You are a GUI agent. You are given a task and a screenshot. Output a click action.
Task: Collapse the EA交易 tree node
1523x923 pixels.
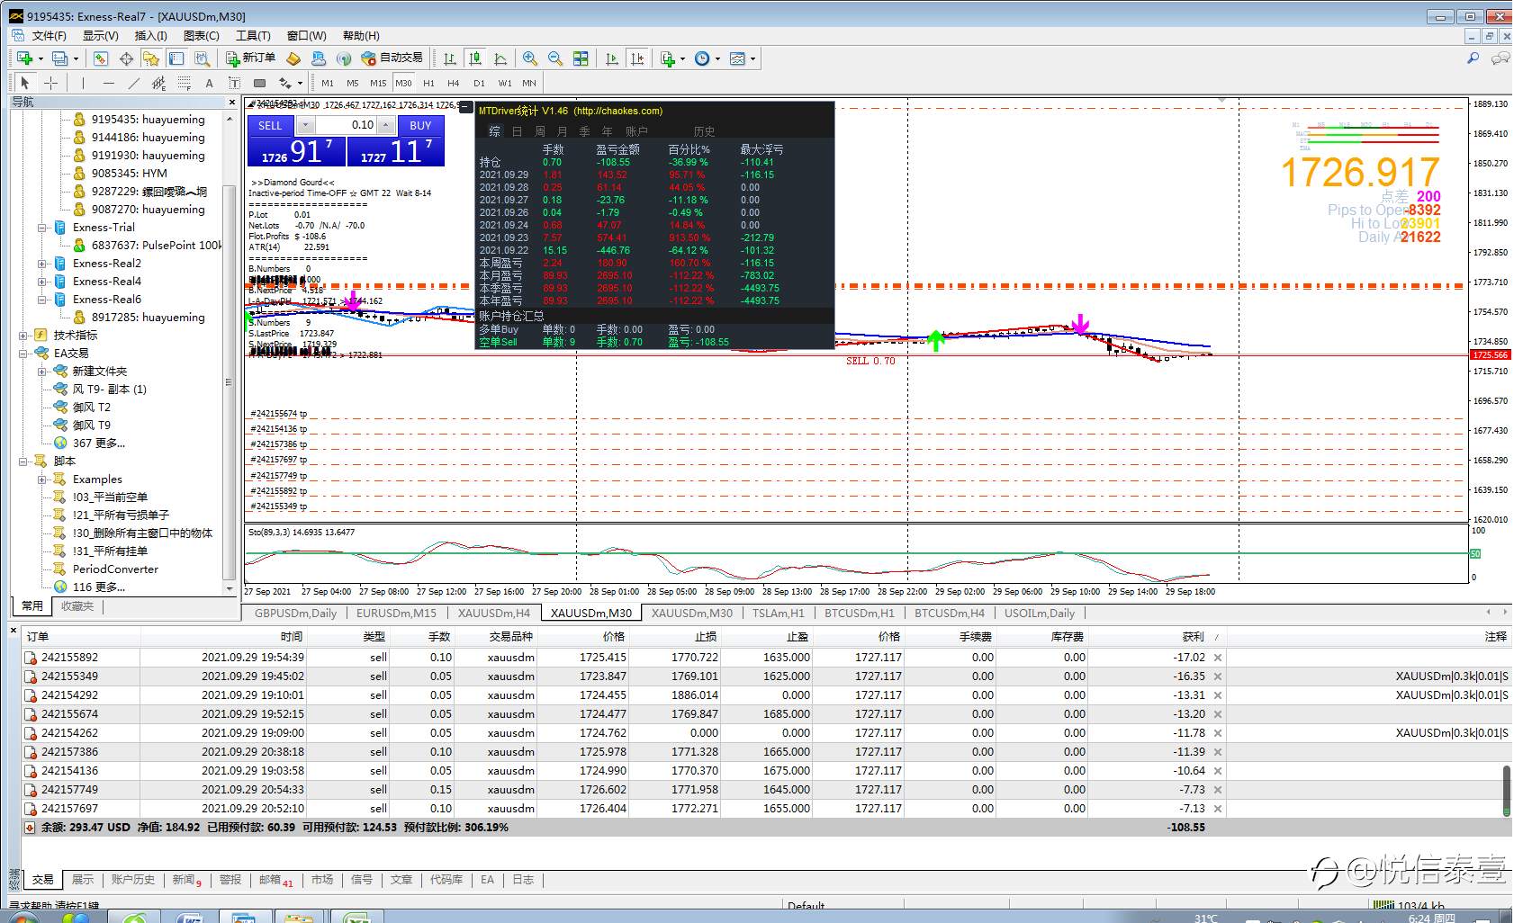tap(23, 354)
